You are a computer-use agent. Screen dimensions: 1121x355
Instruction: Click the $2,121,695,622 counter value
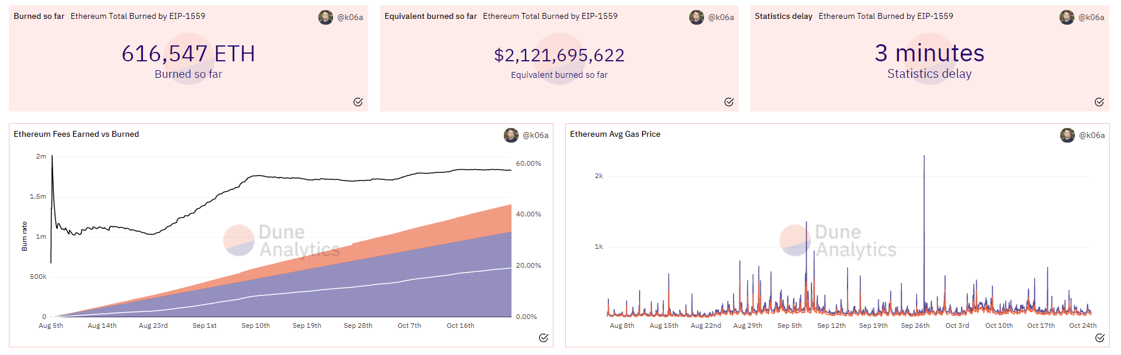(x=559, y=55)
